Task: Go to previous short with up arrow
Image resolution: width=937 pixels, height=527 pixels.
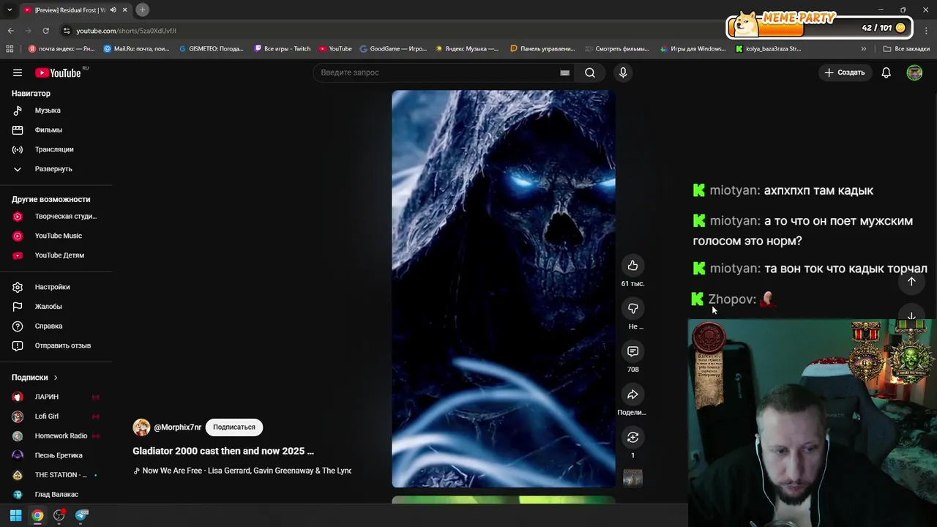Action: pos(911,282)
